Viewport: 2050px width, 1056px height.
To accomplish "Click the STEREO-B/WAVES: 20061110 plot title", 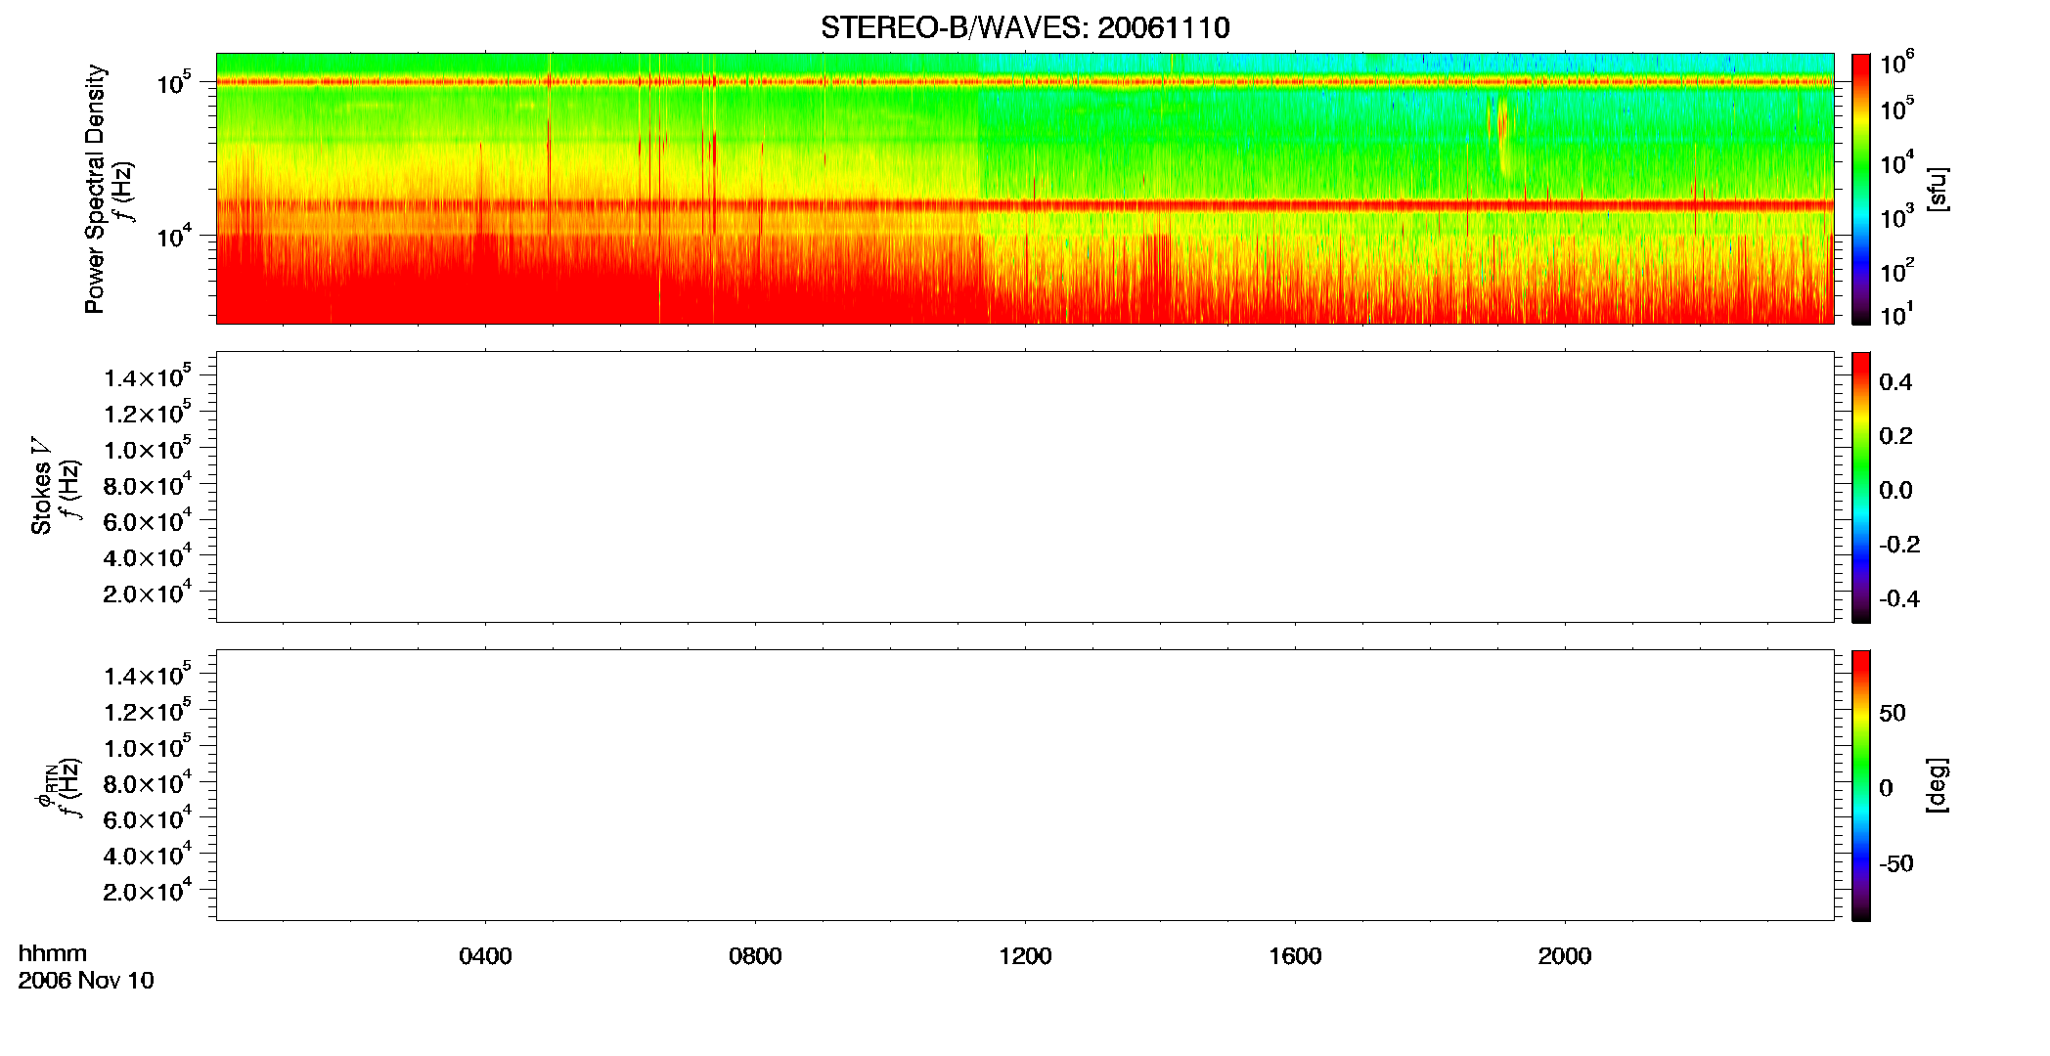I will [x=1025, y=27].
